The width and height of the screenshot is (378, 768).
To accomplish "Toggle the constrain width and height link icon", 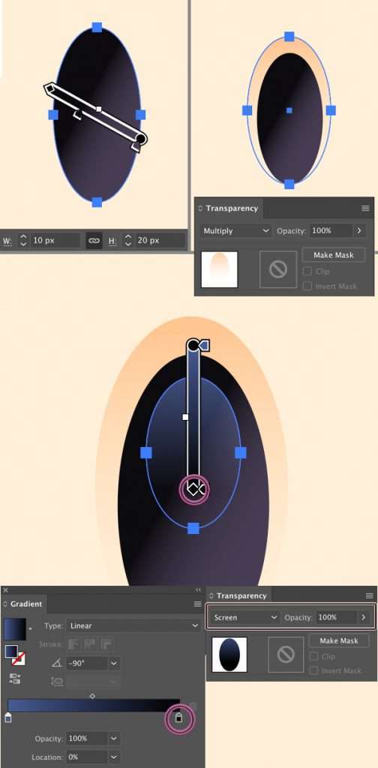I will [x=94, y=241].
